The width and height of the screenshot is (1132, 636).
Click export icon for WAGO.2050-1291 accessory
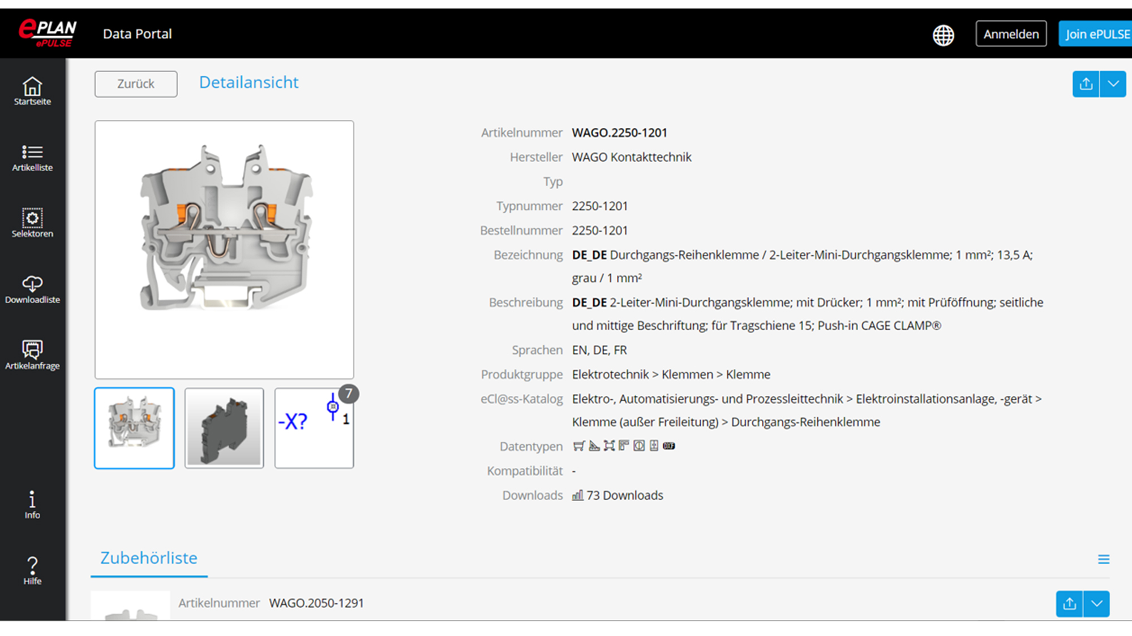[x=1069, y=604]
